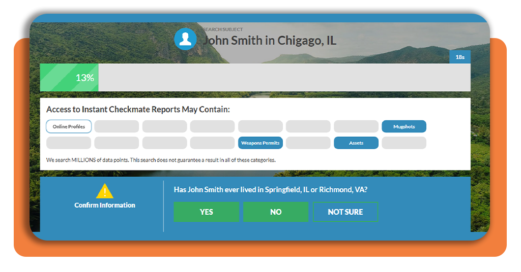Image resolution: width=521 pixels, height=272 pixels.
Task: Select the Online Profiles category pill
Action: click(69, 126)
